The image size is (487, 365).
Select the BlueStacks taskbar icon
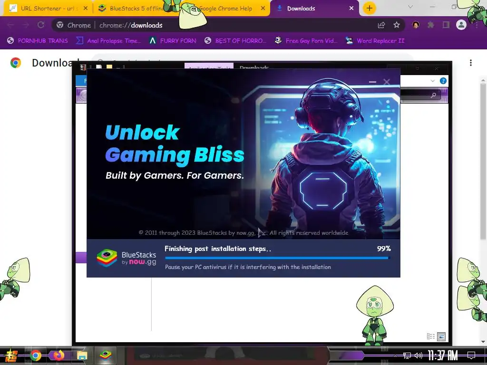pyautogui.click(x=106, y=355)
